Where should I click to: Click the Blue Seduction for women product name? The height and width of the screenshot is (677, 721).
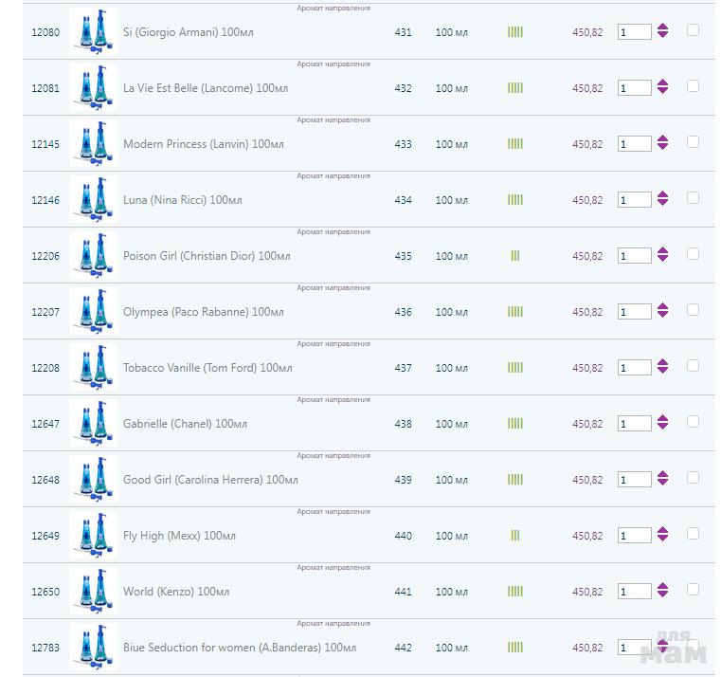pos(239,648)
